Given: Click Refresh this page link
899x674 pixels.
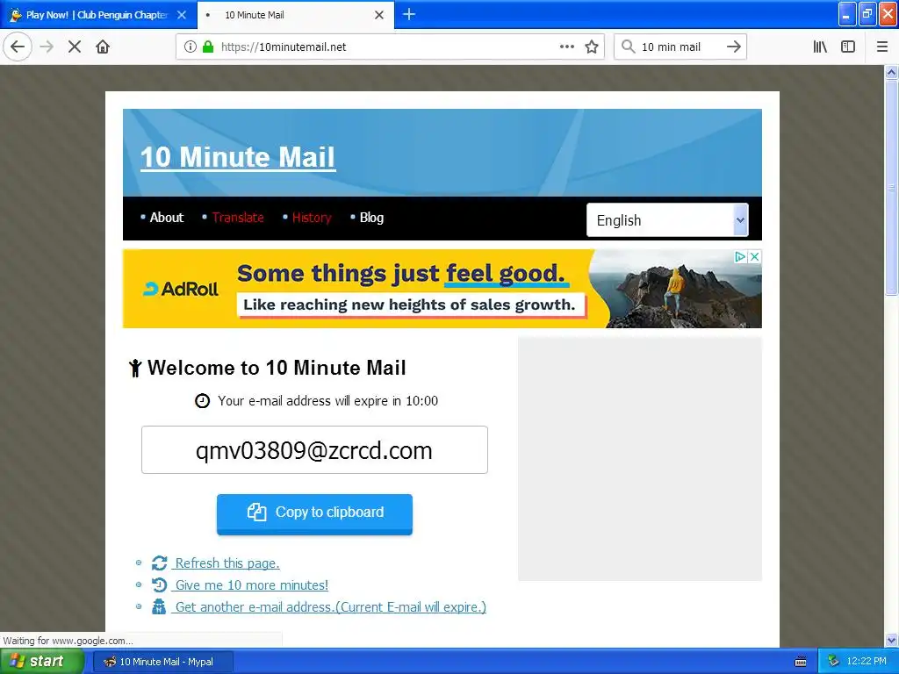Looking at the screenshot, I should coord(227,563).
